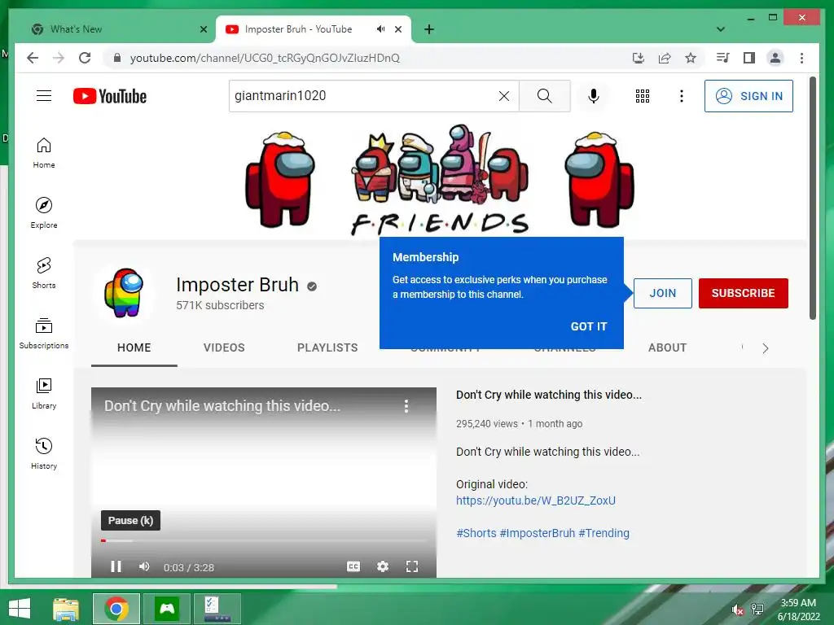834x625 pixels.
Task: Share this page icon in address bar
Action: (x=665, y=58)
